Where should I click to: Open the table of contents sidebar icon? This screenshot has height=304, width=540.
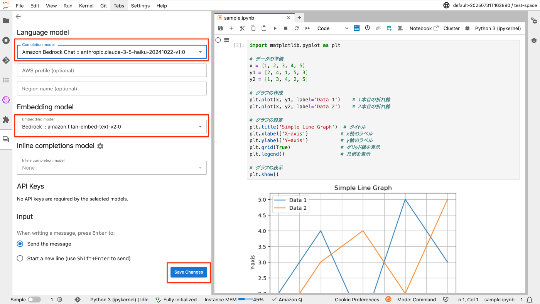pyautogui.click(x=6, y=80)
